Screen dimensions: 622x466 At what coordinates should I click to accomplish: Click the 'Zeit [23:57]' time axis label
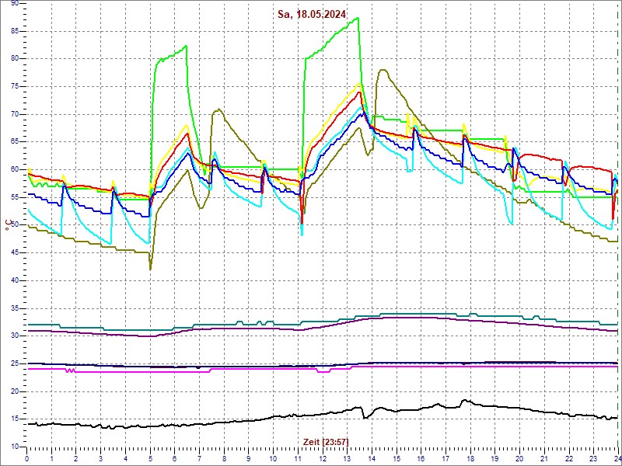pyautogui.click(x=326, y=441)
